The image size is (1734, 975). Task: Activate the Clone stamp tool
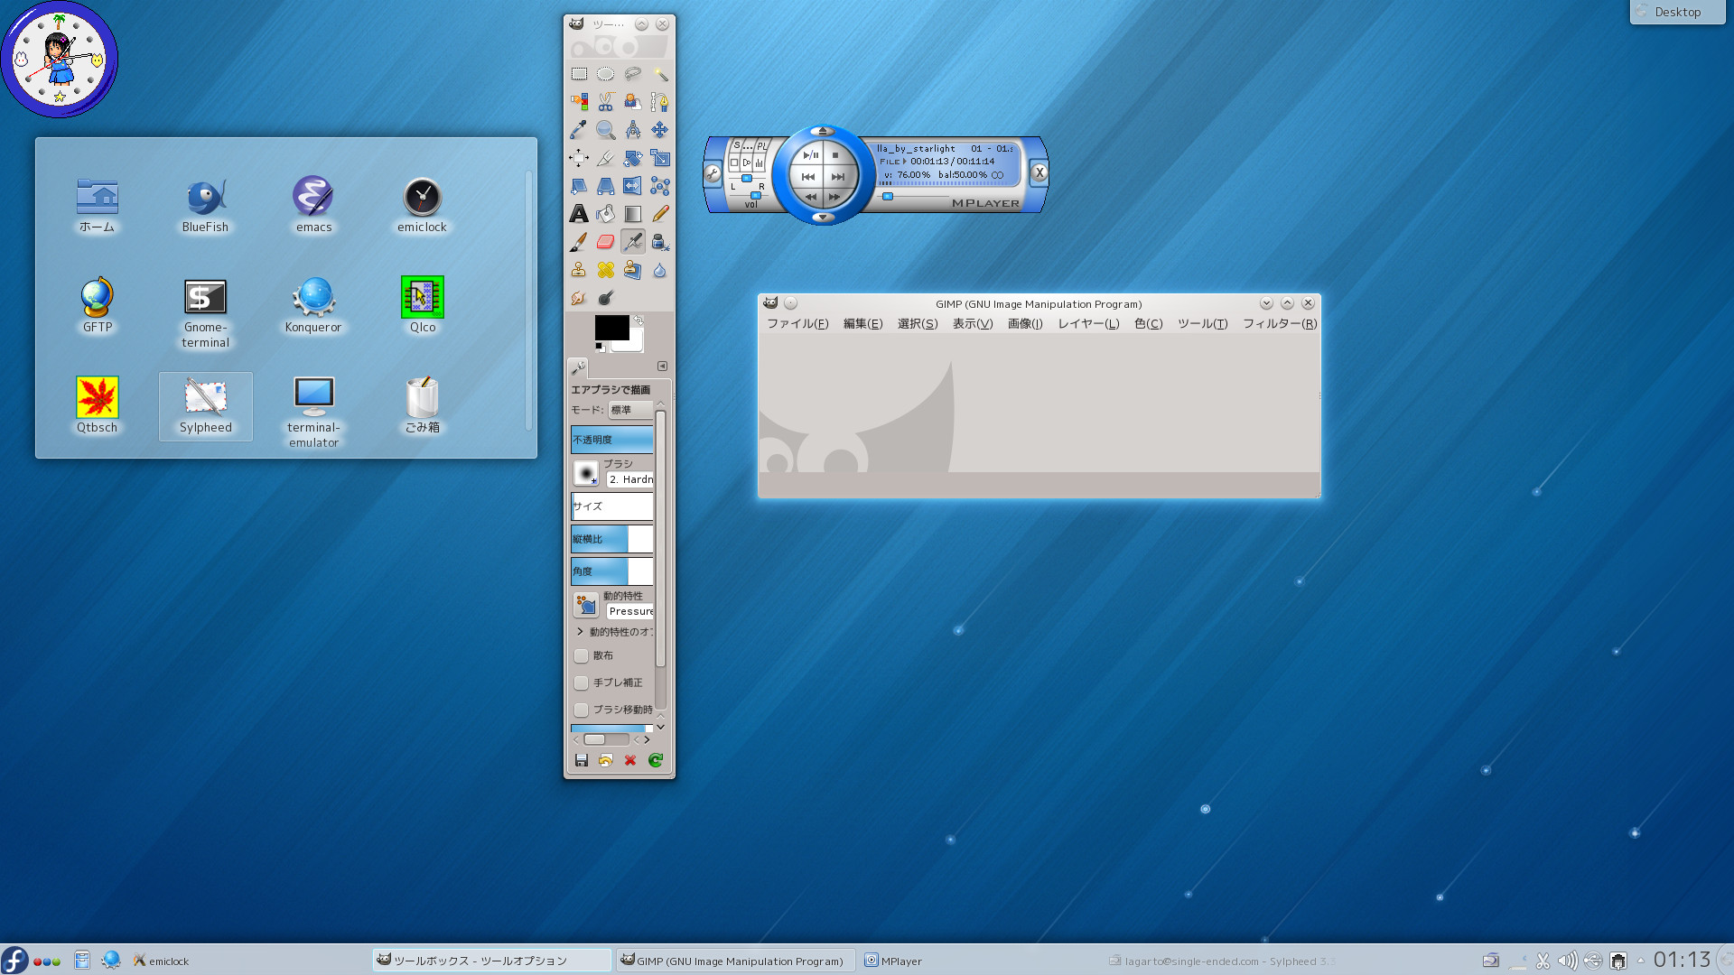coord(578,269)
